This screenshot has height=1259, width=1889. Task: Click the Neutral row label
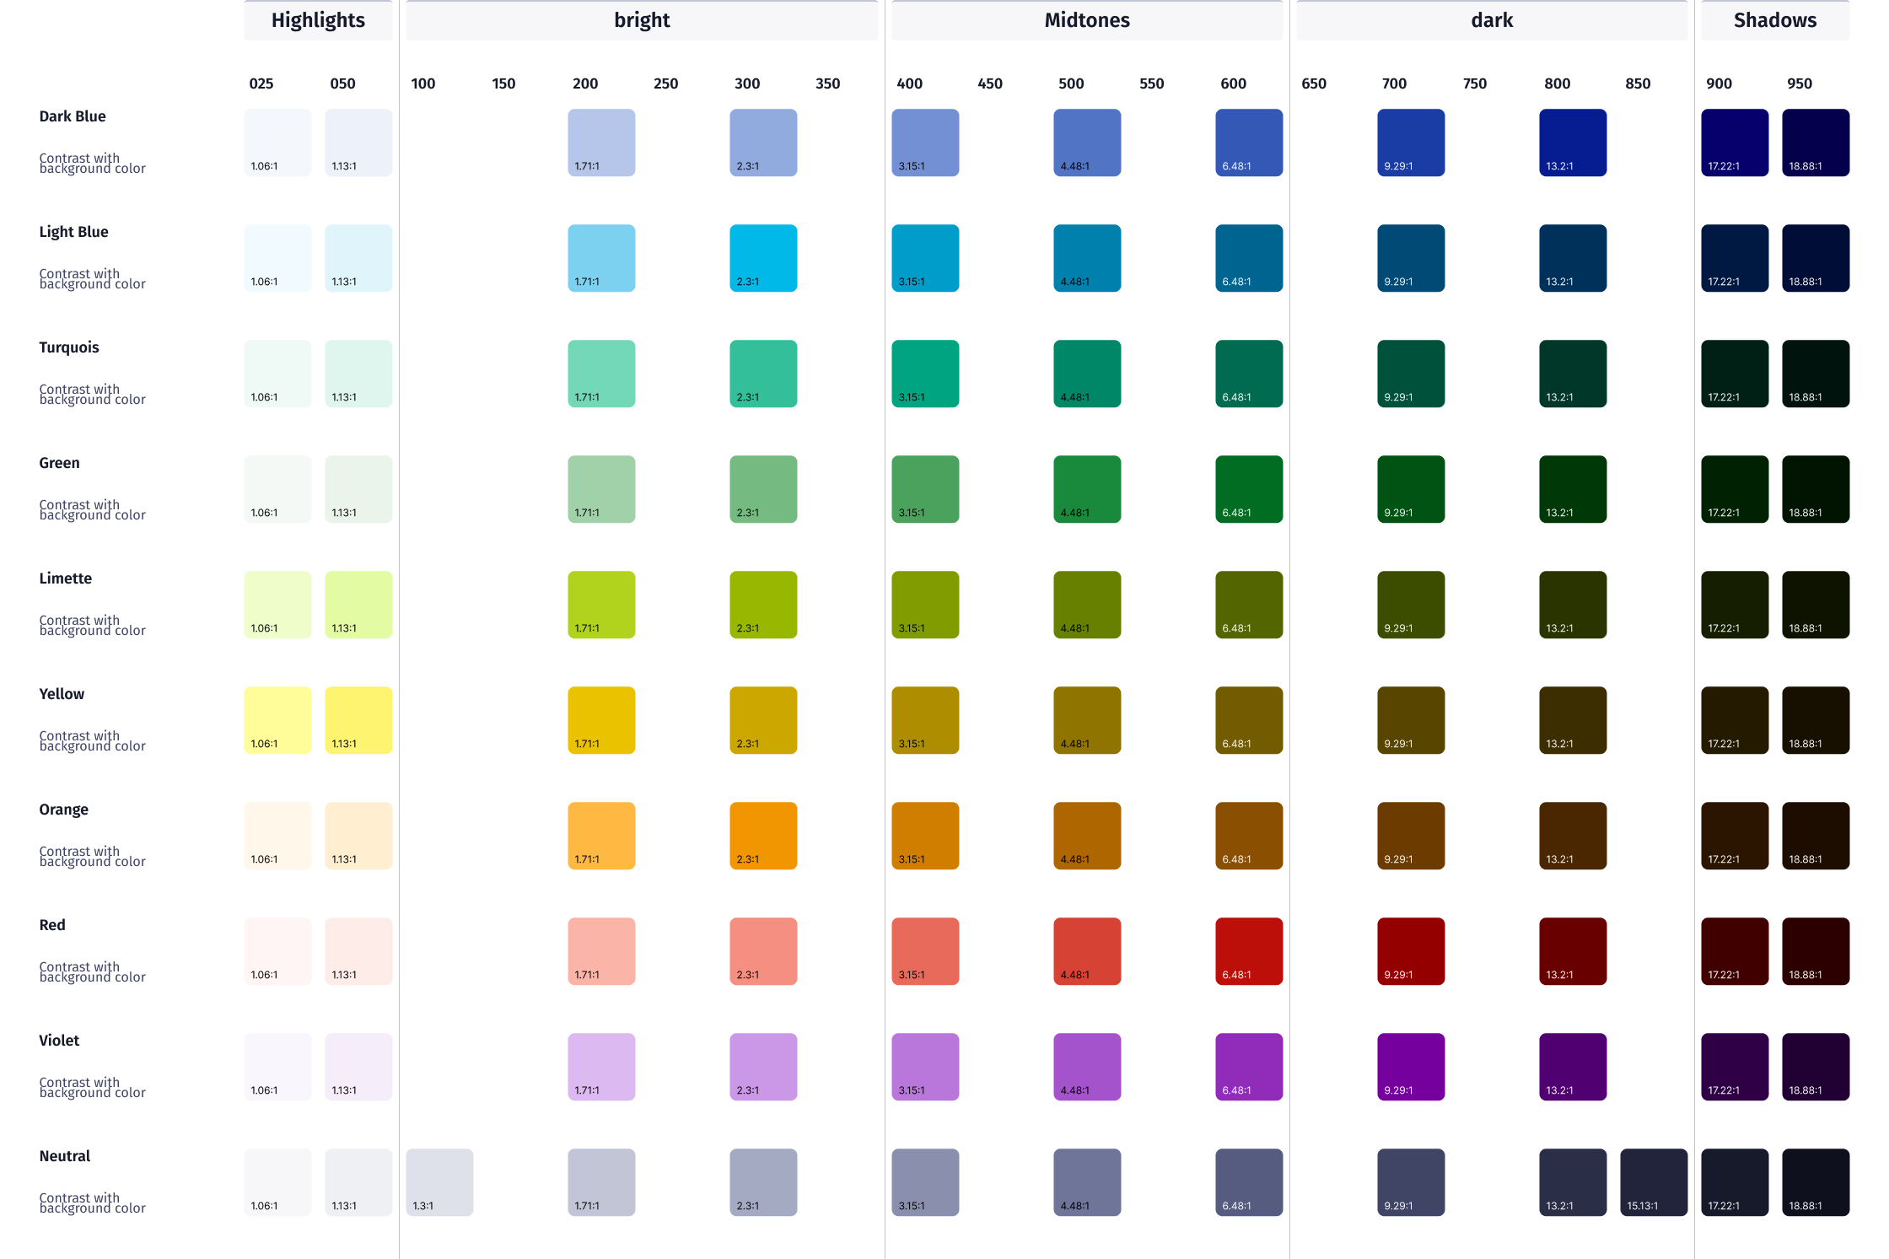coord(64,1156)
